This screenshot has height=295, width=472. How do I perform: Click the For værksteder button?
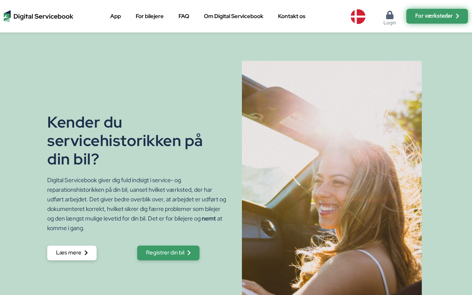pos(437,16)
